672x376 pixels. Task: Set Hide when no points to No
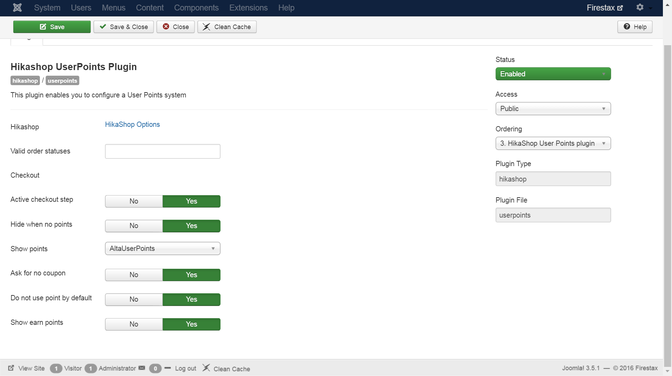pyautogui.click(x=134, y=226)
